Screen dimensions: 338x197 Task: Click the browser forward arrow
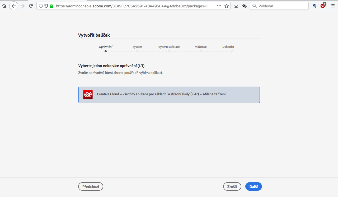tap(22, 6)
